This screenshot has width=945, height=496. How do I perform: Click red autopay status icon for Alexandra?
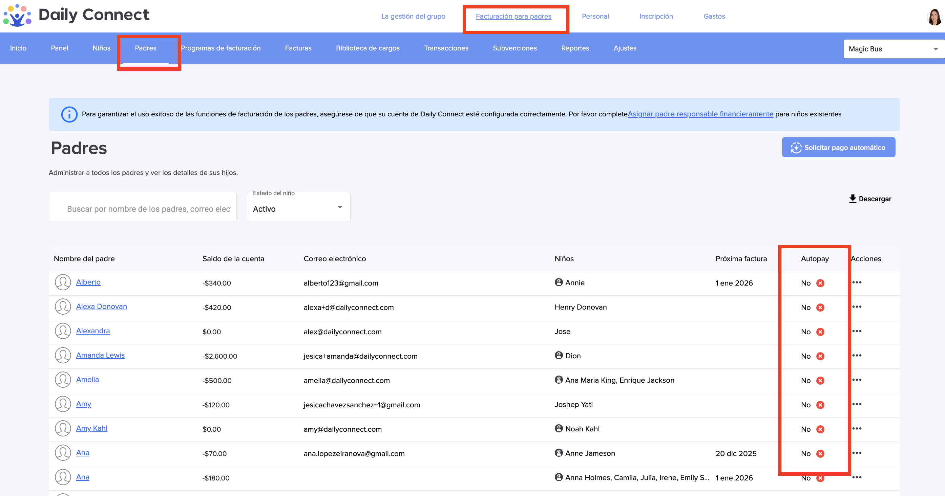coord(820,332)
